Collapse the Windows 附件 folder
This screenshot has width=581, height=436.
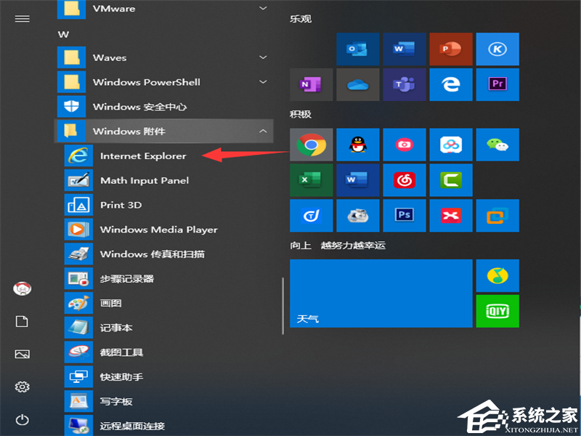(262, 132)
